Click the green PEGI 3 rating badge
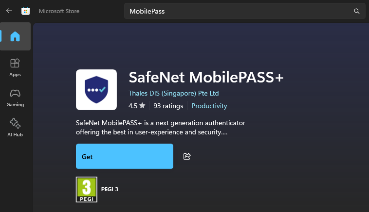 coord(87,189)
